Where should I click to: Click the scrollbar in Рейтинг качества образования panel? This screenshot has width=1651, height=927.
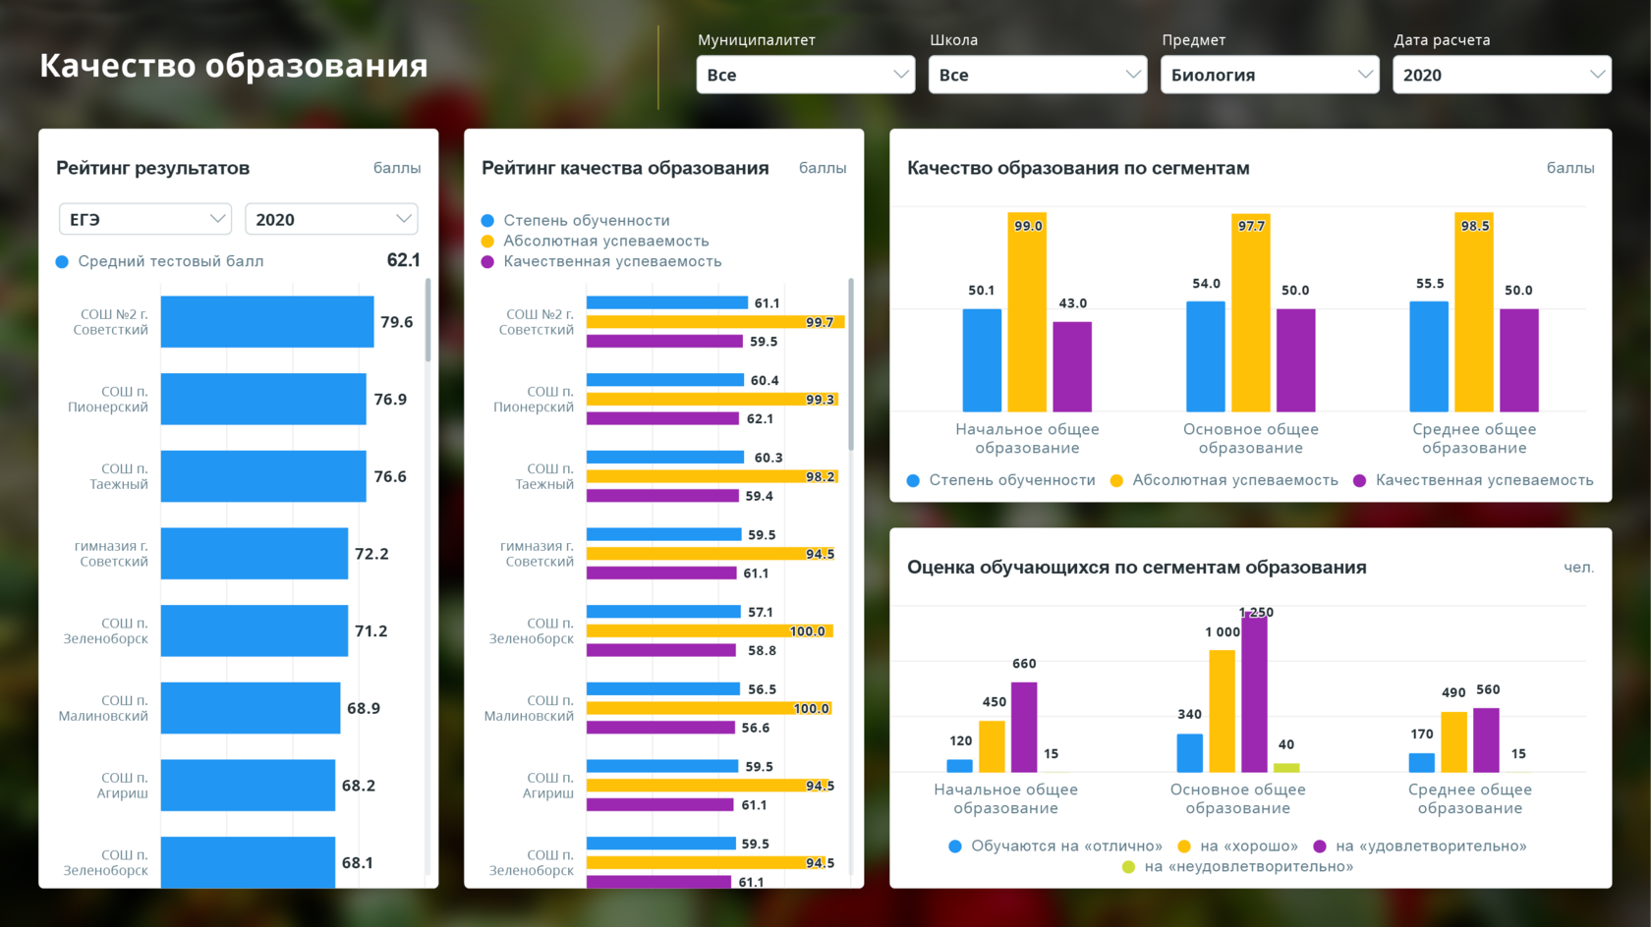tap(850, 363)
